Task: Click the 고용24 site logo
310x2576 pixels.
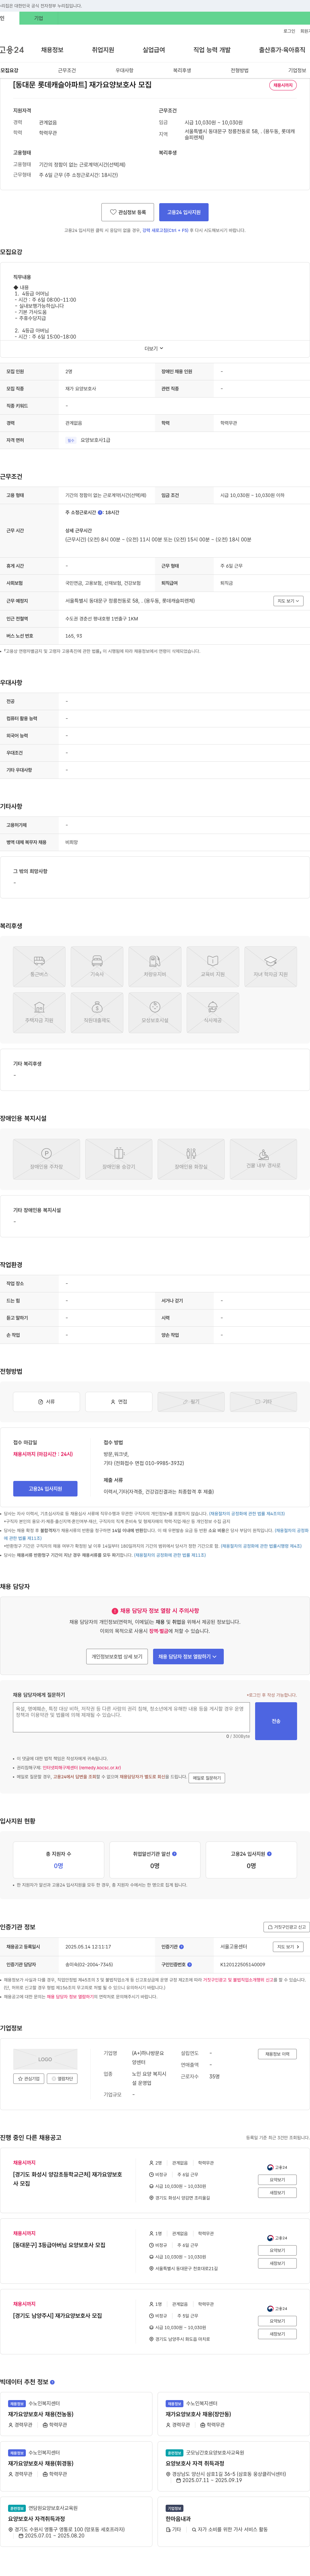Action: (x=12, y=50)
